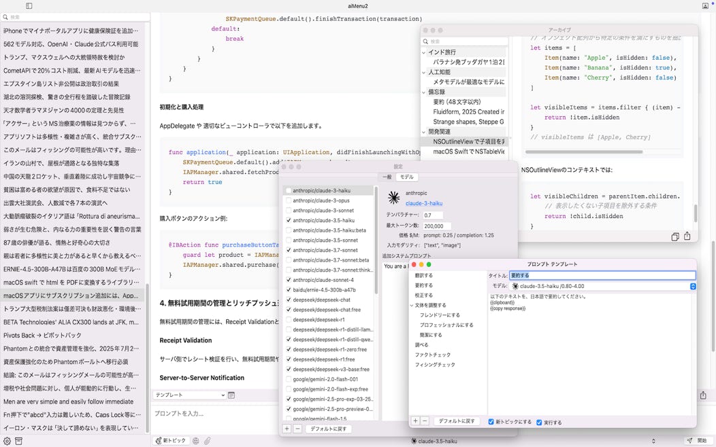The height and width of the screenshot is (447, 716).
Task: Collapse the インド旅行 group in アーカイブ
Action: (x=424, y=52)
